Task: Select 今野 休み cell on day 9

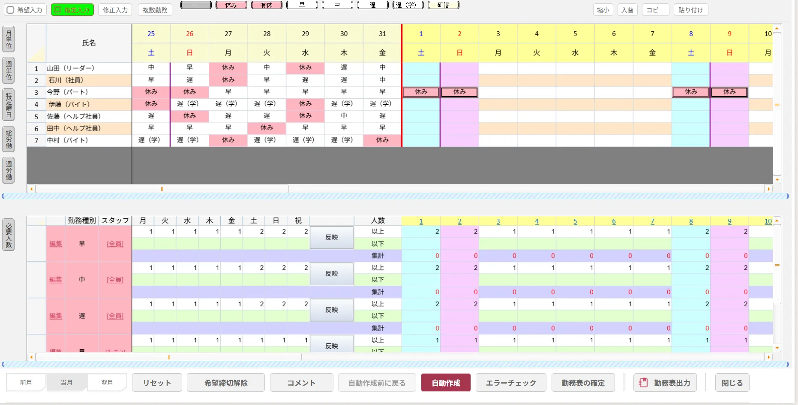Action: coord(729,92)
